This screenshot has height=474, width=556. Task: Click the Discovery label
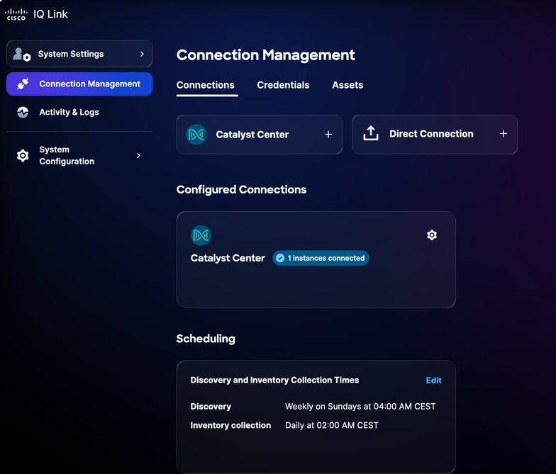(211, 407)
